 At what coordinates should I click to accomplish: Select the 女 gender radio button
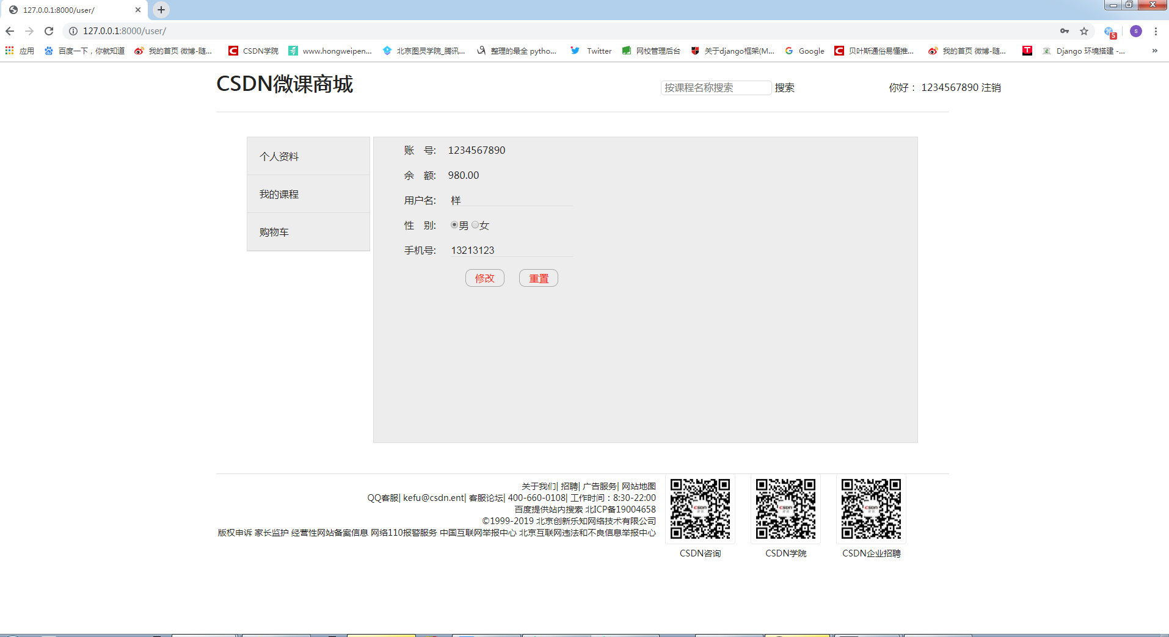pyautogui.click(x=475, y=225)
